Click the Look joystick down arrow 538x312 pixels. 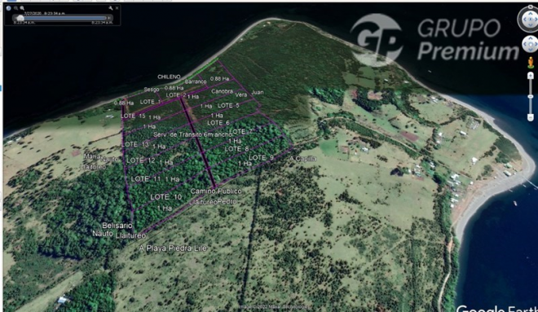[531, 25]
